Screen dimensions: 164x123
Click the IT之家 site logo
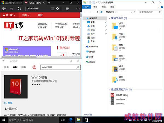click(14, 25)
